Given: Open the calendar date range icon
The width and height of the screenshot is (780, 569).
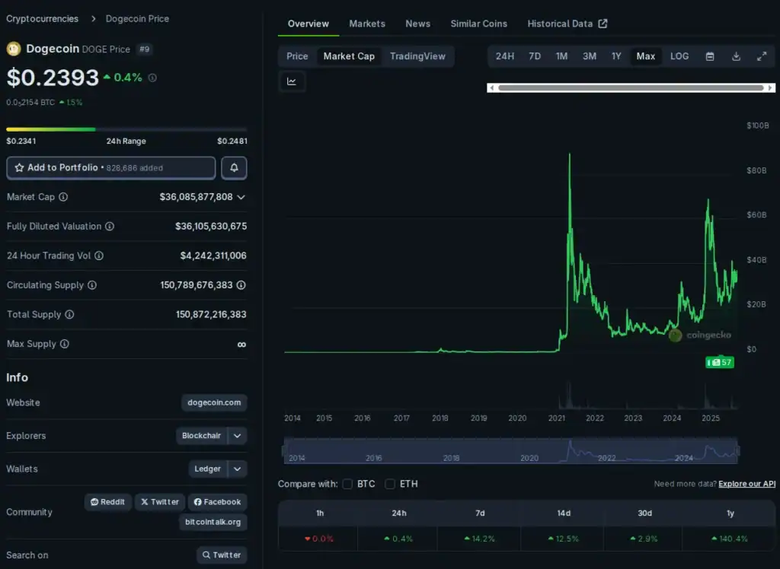Looking at the screenshot, I should pos(710,56).
